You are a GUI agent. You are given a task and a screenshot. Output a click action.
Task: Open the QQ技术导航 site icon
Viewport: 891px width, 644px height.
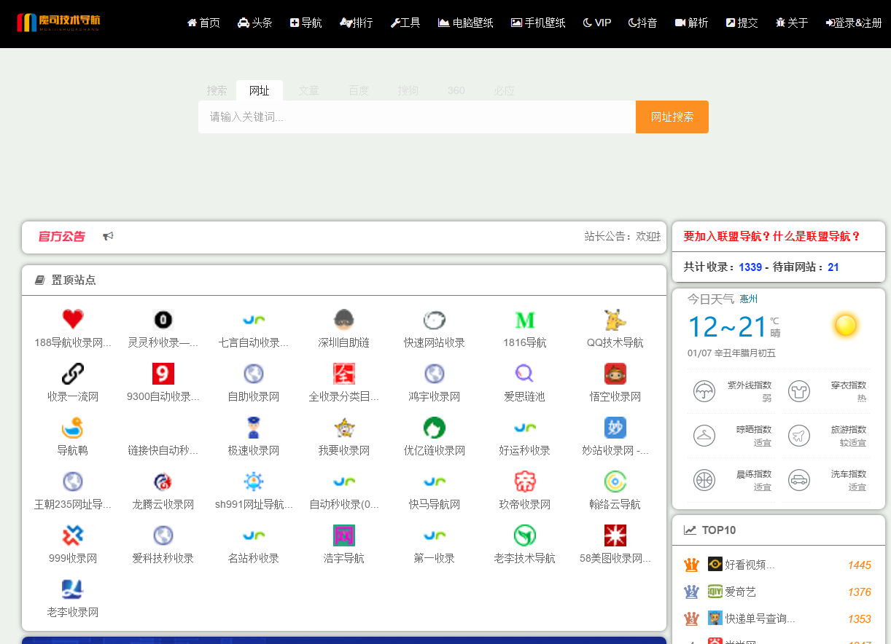614,319
